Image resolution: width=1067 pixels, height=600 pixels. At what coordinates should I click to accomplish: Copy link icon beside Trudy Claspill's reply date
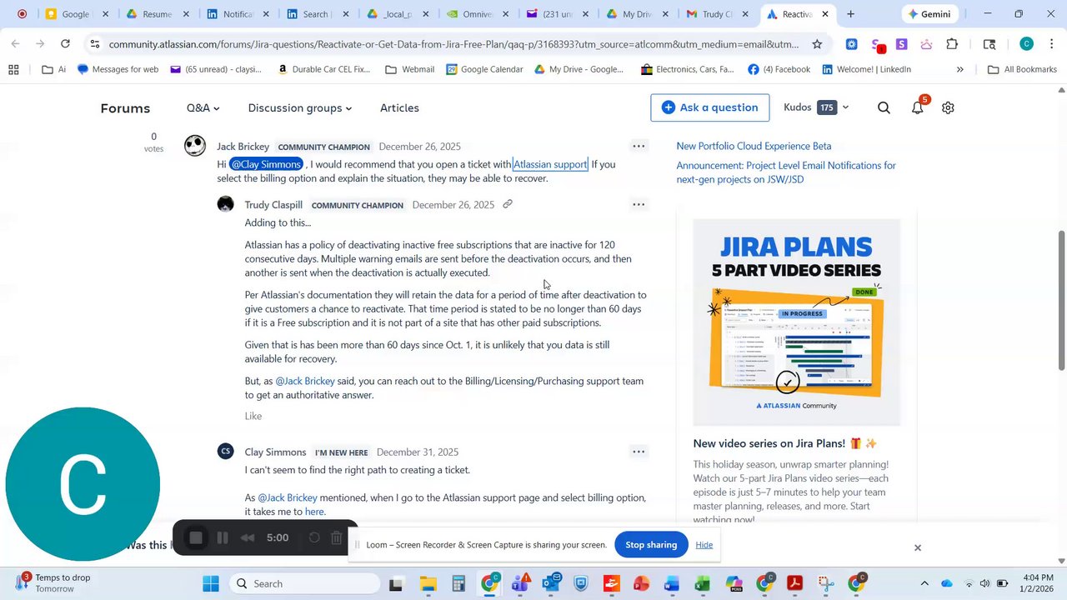tap(507, 204)
